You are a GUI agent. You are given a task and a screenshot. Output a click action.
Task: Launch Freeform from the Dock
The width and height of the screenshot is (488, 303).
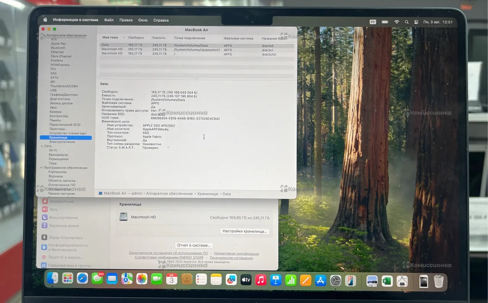click(x=231, y=280)
